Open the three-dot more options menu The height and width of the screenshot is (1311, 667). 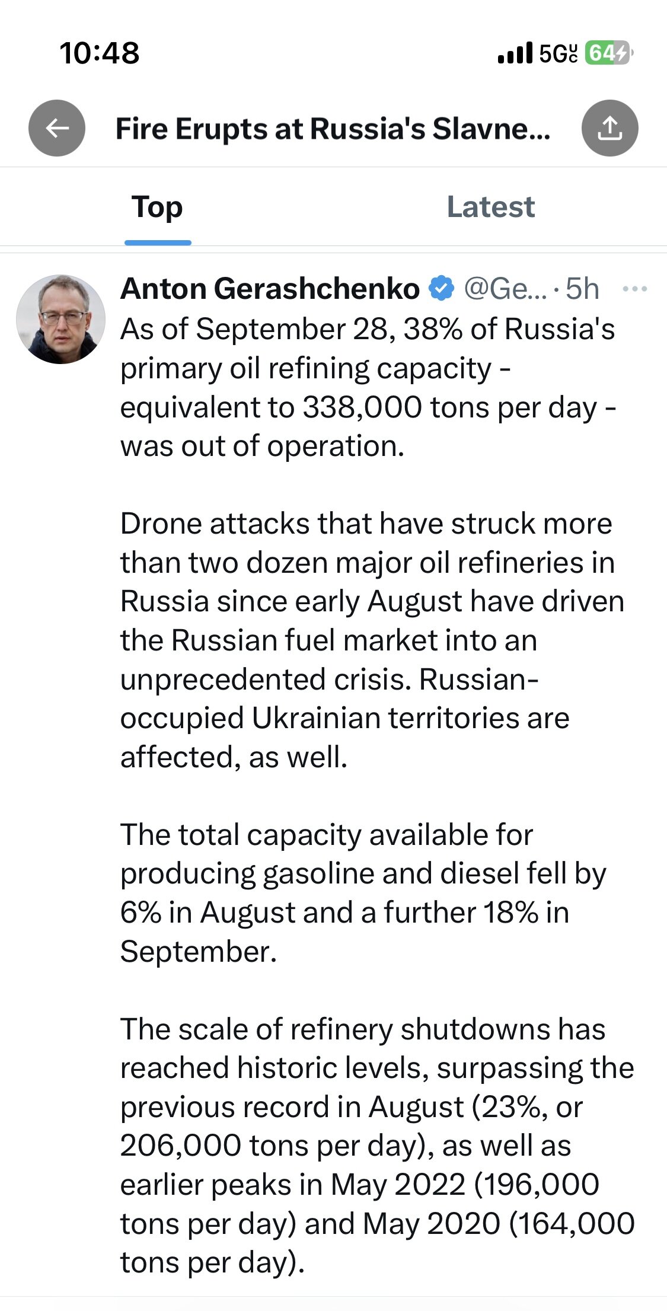[634, 289]
